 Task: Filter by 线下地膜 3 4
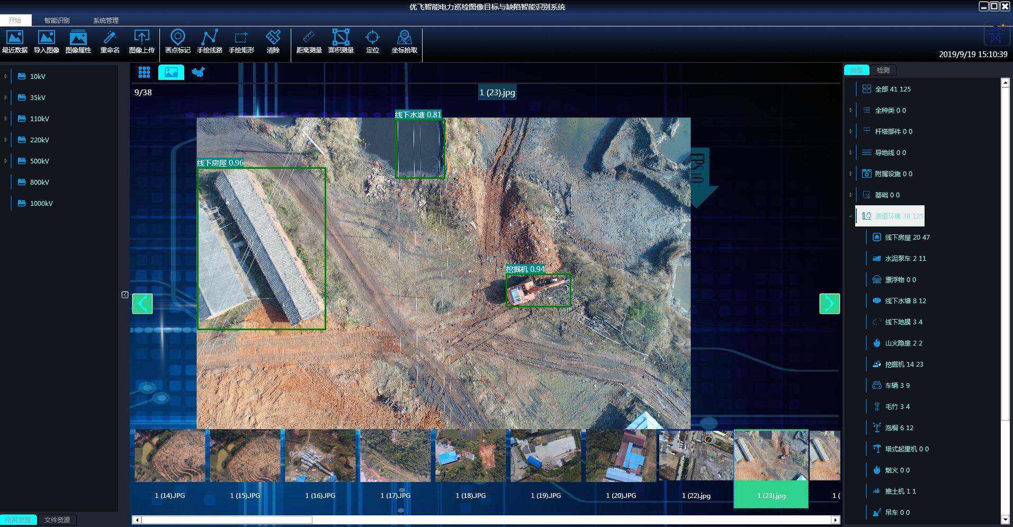click(898, 322)
